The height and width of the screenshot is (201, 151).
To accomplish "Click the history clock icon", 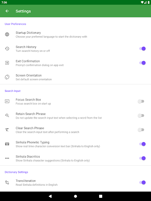I will (7, 49).
